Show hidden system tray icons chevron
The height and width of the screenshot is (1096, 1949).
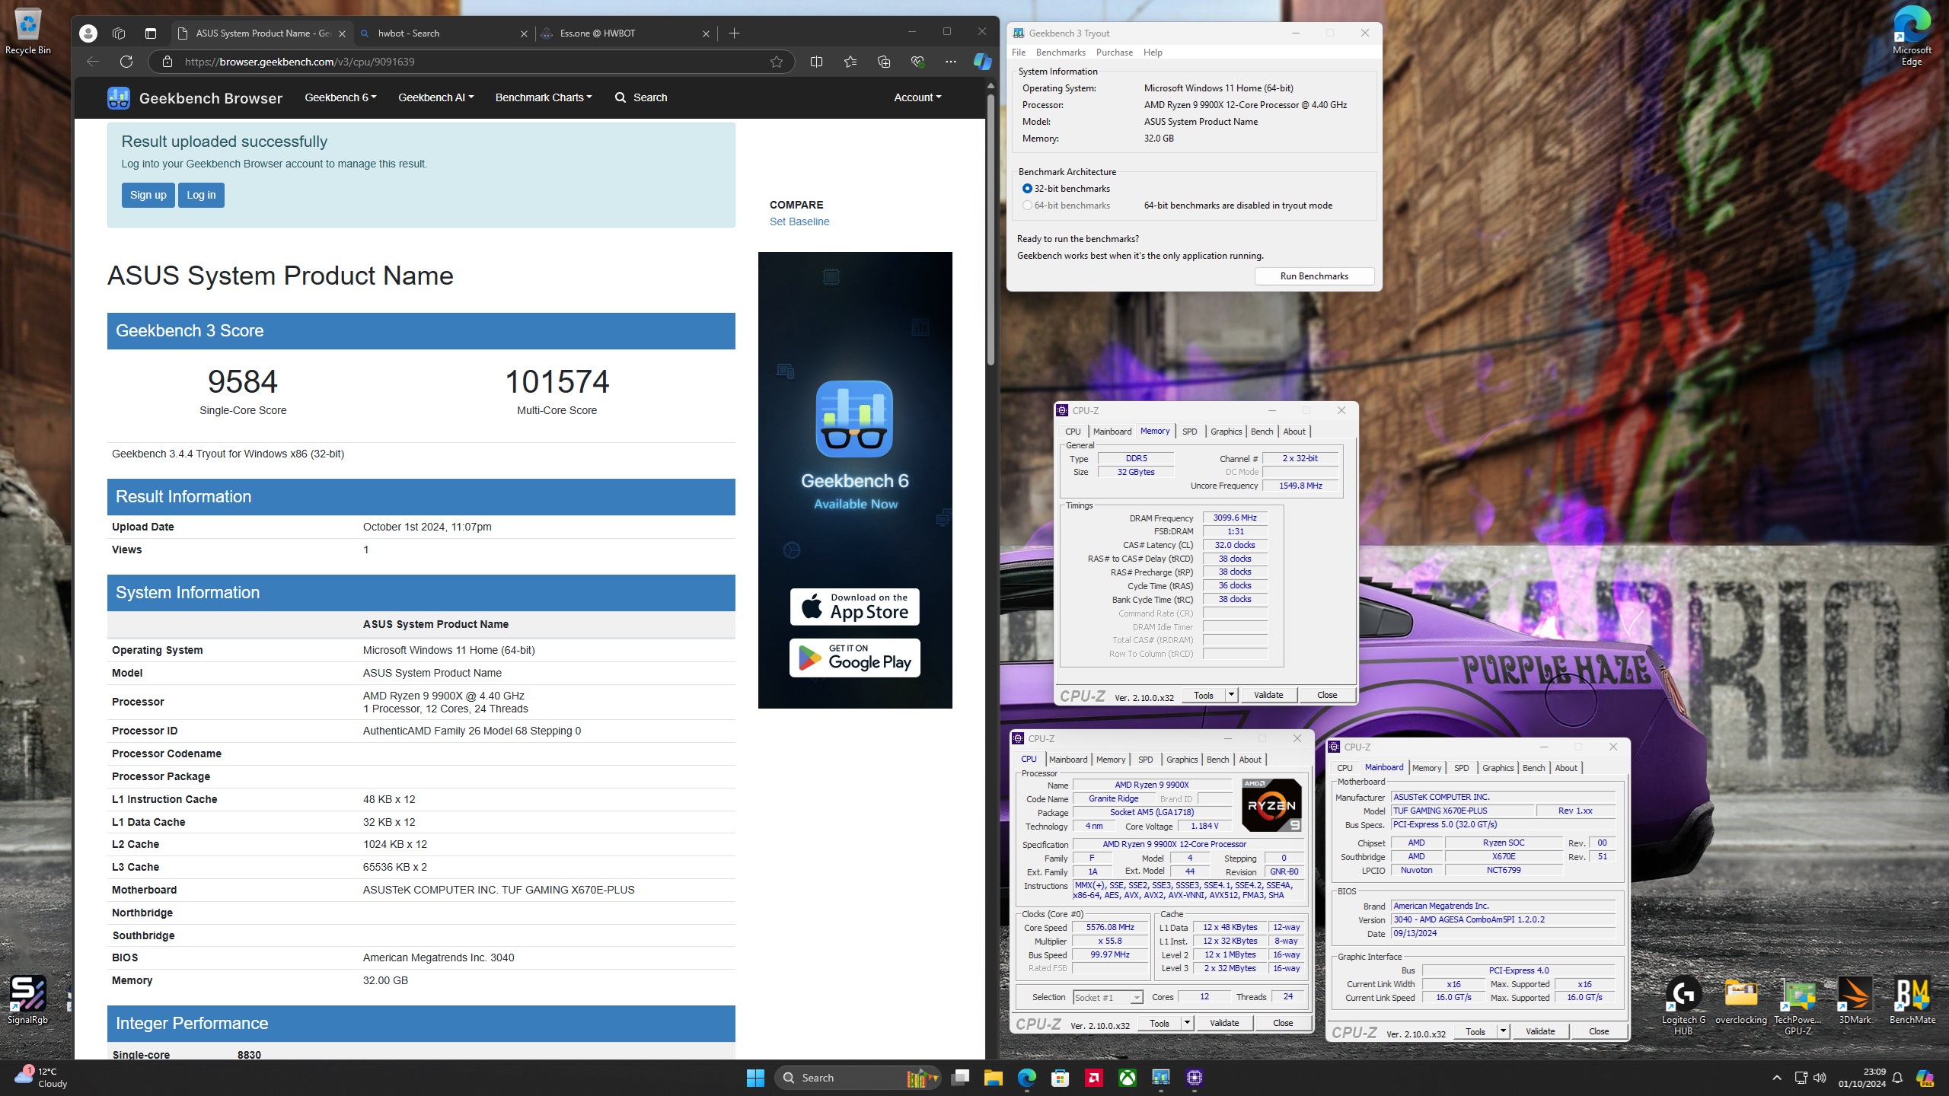1777,1078
